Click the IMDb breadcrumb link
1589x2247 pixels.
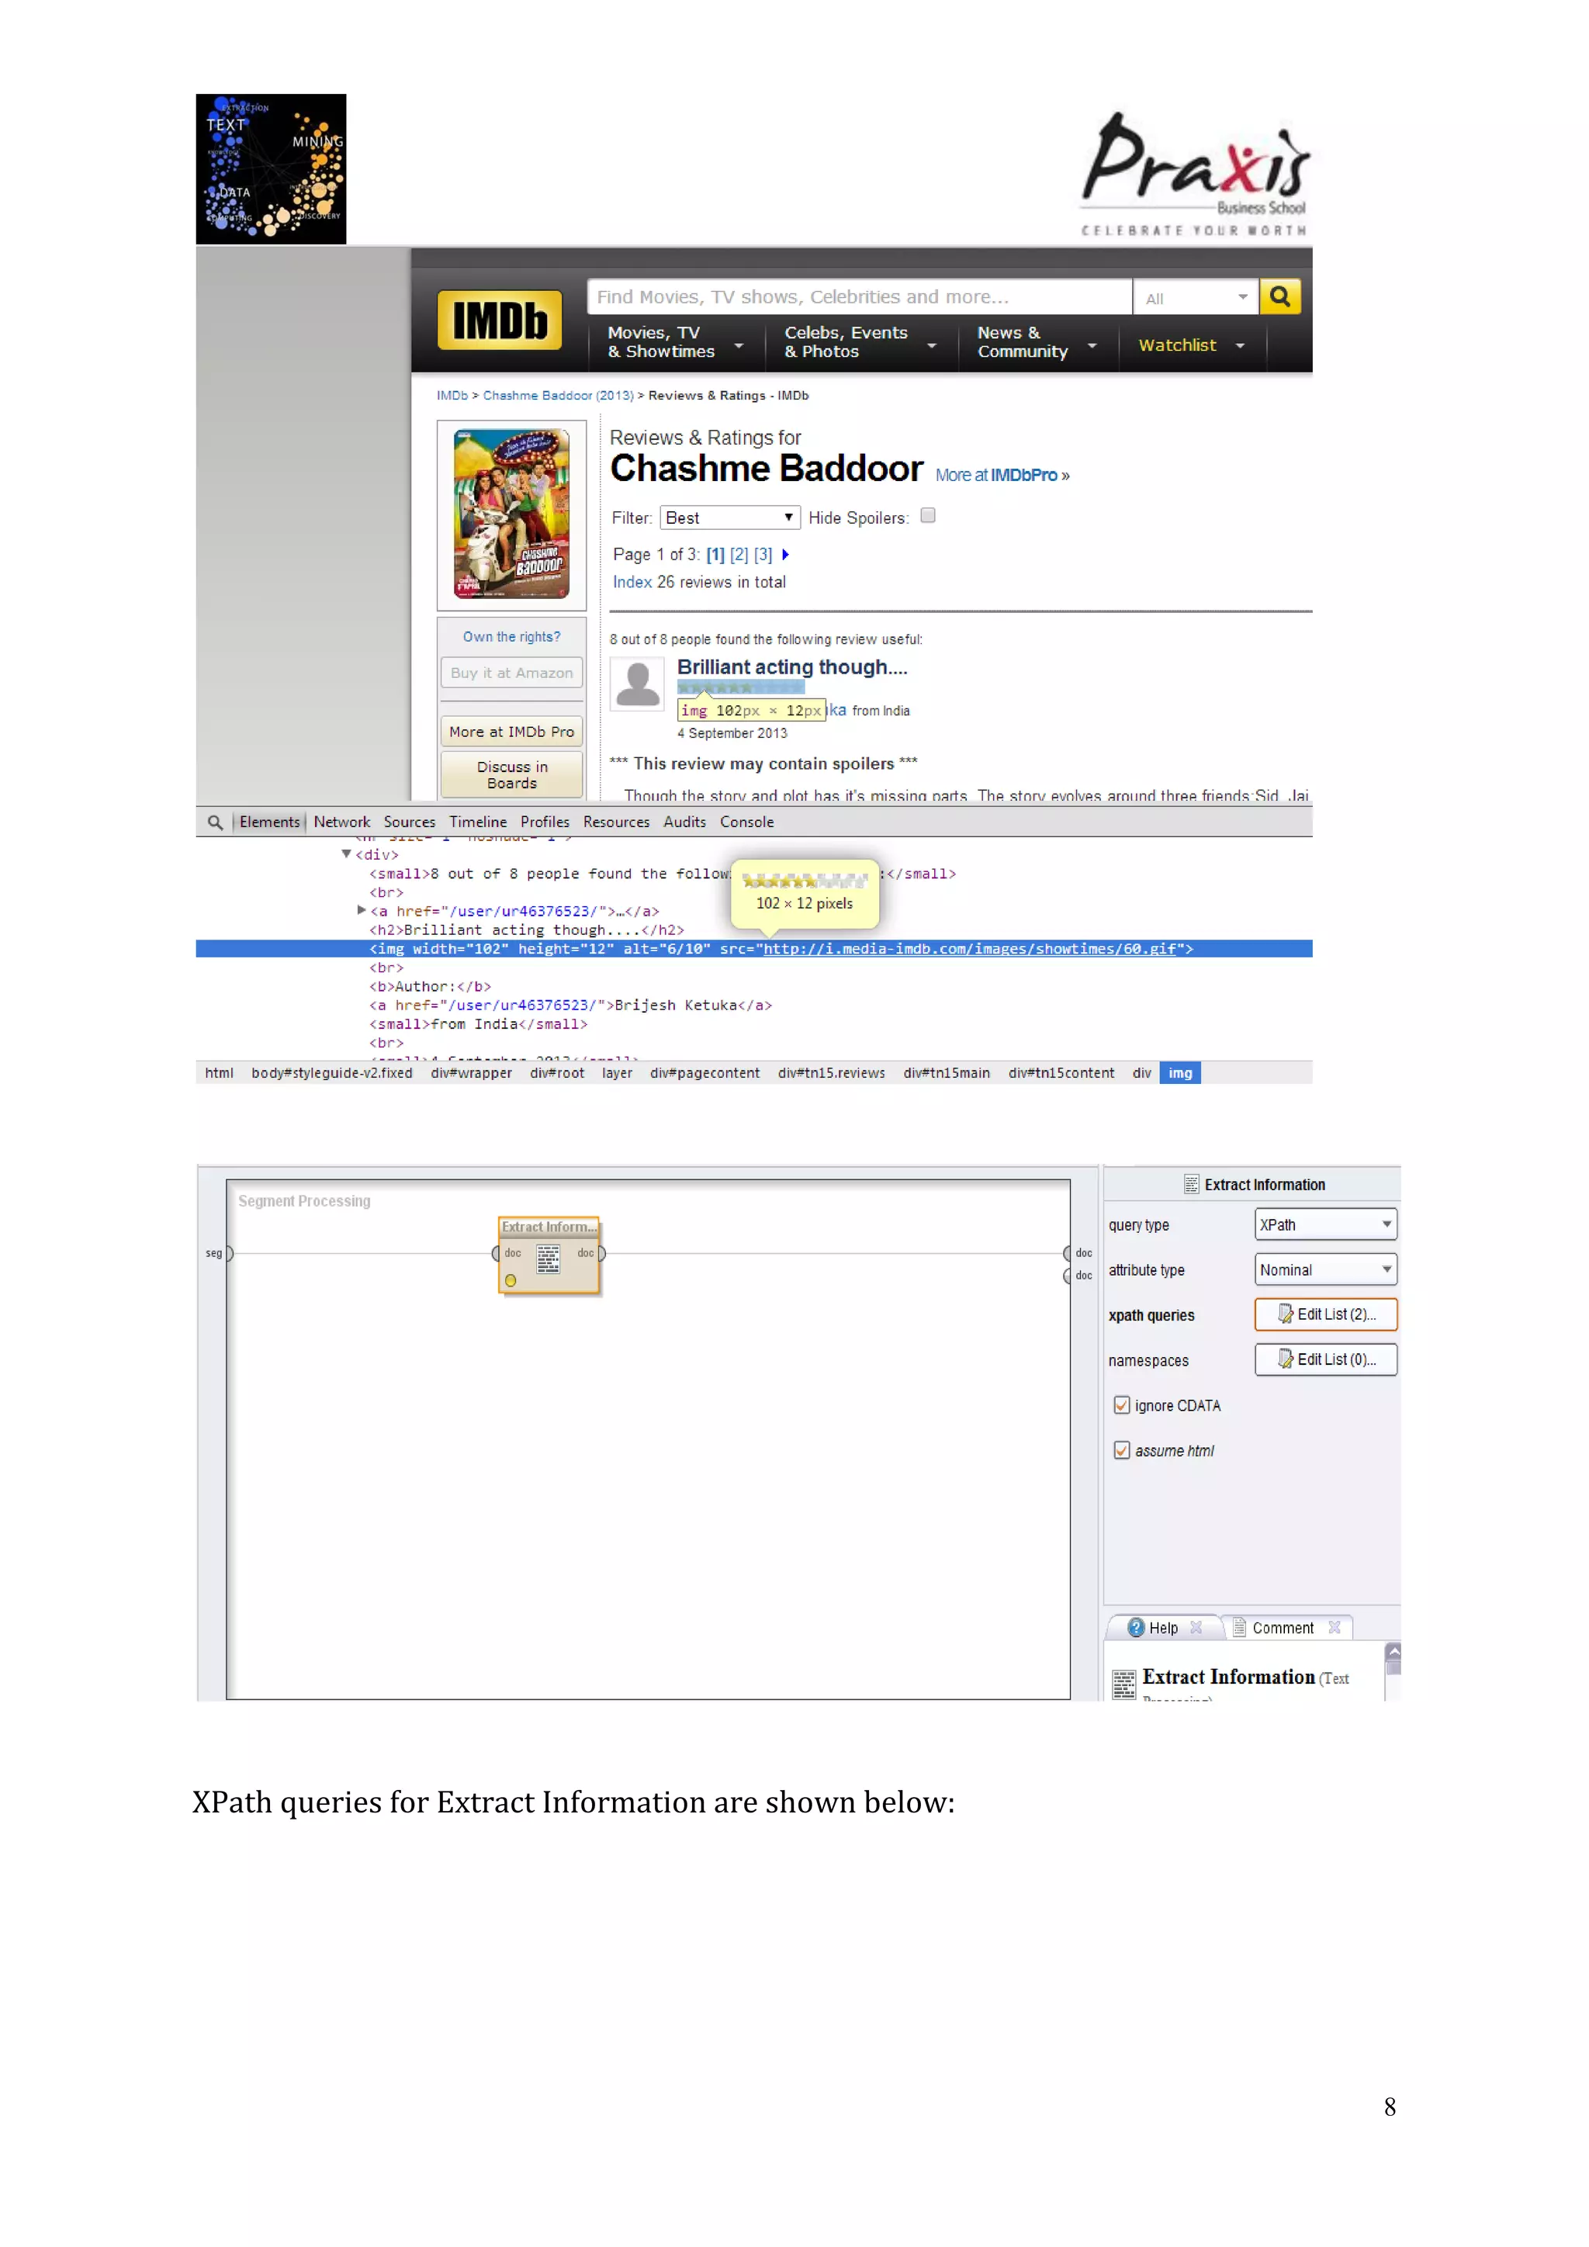pos(452,396)
